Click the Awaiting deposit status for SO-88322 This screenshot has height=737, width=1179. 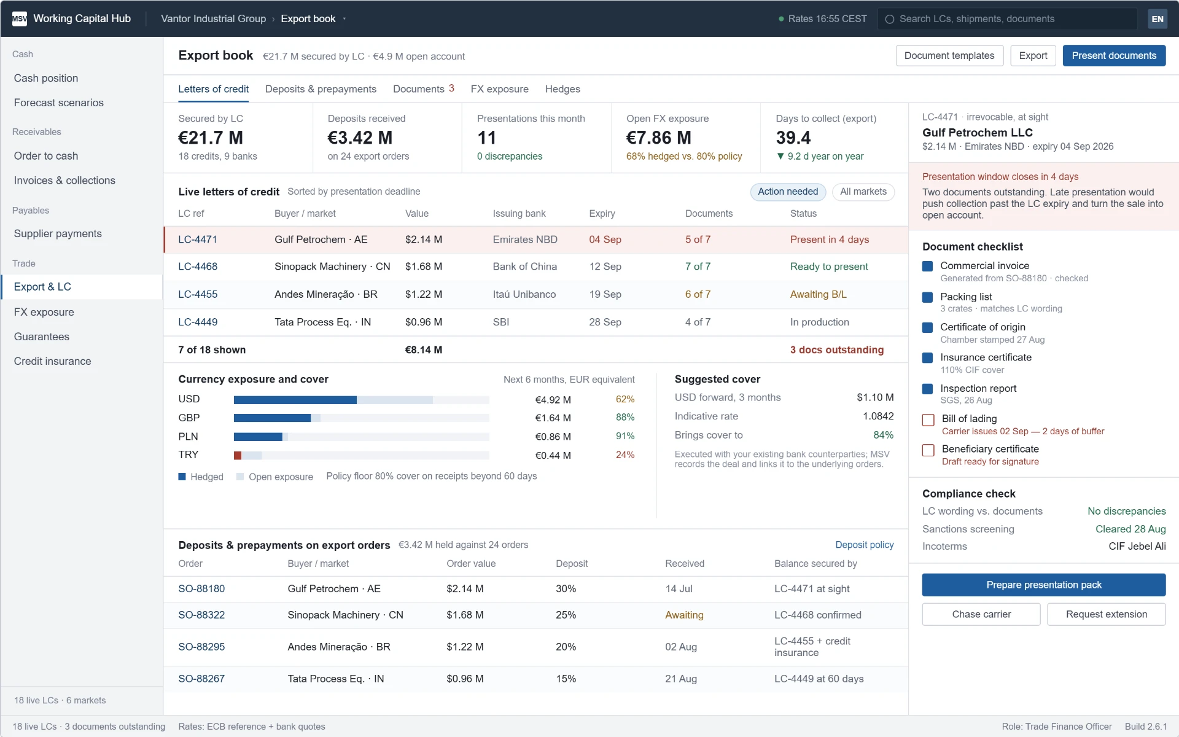pyautogui.click(x=684, y=615)
